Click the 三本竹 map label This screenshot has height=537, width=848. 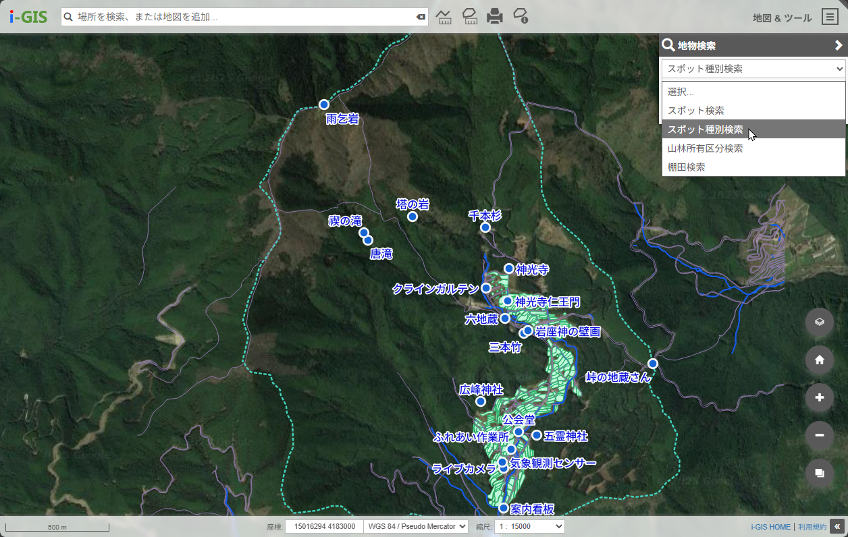click(x=506, y=347)
